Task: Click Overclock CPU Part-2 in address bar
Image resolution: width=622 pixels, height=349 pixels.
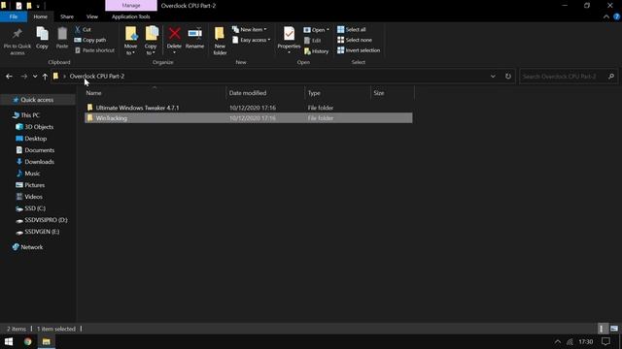Action: [97, 76]
